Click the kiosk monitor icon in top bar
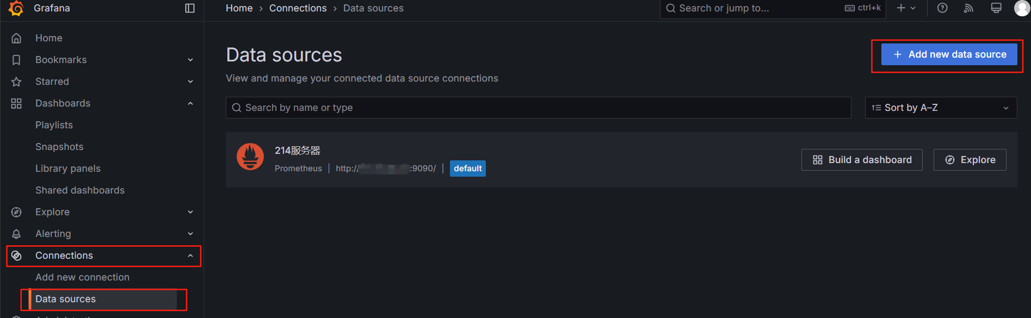 (x=996, y=8)
